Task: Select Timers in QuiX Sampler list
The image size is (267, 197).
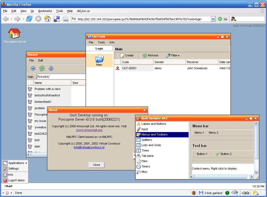Action: coord(146,166)
